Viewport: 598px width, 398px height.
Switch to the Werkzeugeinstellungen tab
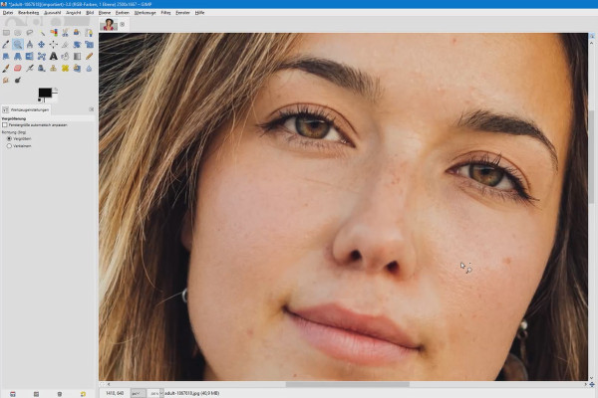point(26,109)
